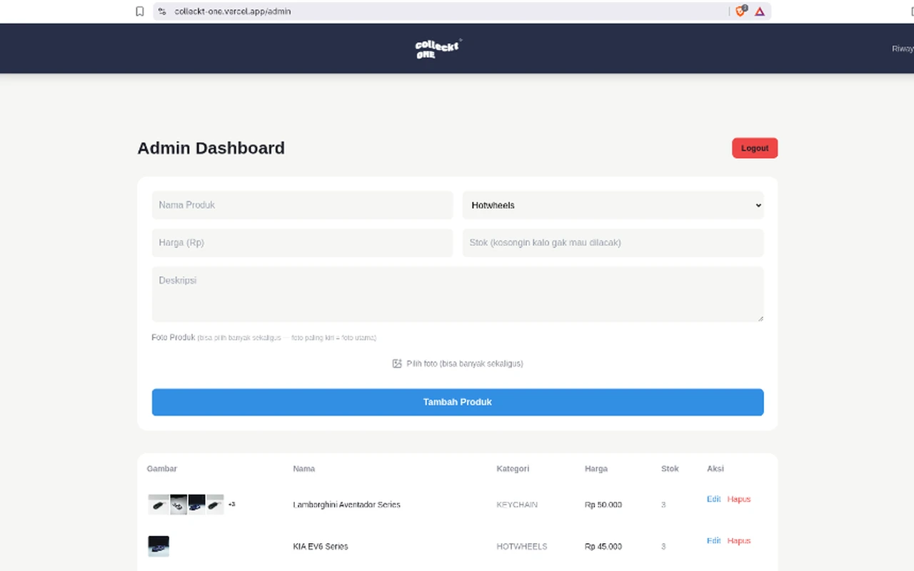Click the address bar URL text
This screenshot has height=571, width=914.
(233, 11)
